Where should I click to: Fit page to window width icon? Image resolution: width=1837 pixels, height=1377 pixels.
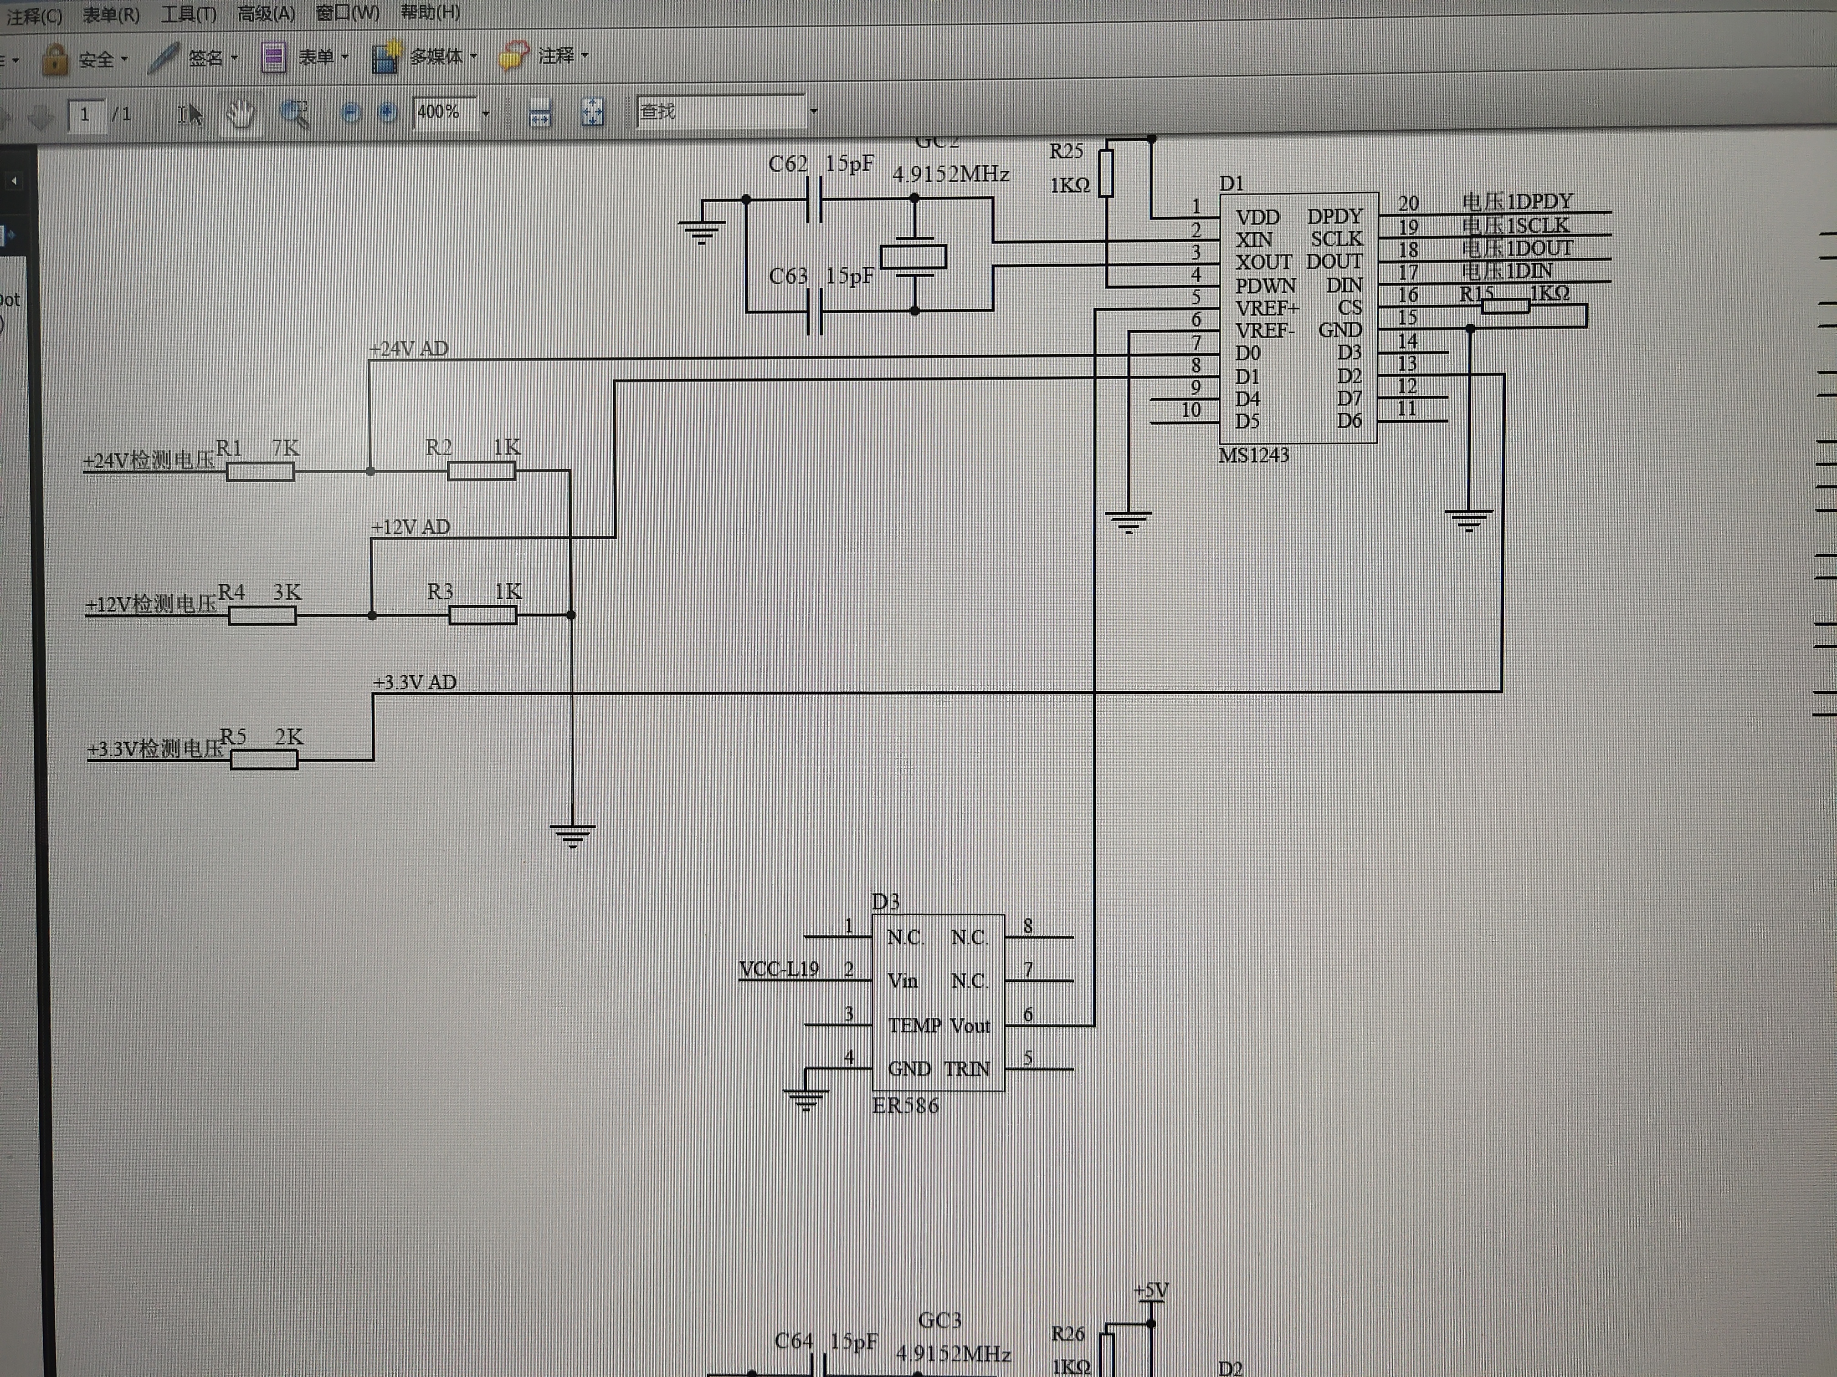coord(540,113)
